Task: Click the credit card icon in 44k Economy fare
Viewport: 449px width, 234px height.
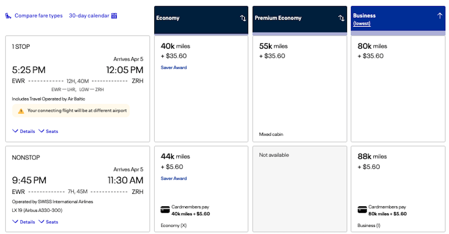Action: tap(165, 209)
